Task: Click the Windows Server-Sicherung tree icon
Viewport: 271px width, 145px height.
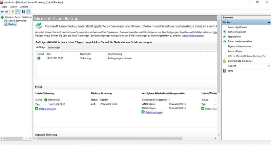Action: (x=2, y=17)
